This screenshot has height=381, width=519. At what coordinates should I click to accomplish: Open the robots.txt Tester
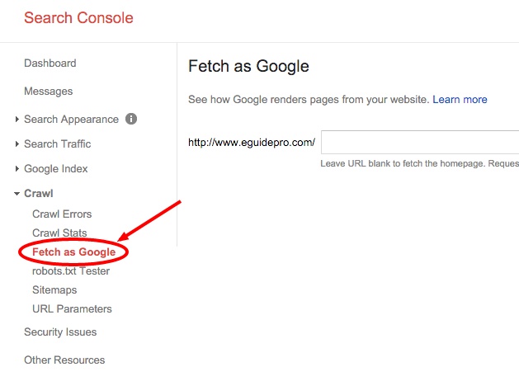click(x=71, y=270)
